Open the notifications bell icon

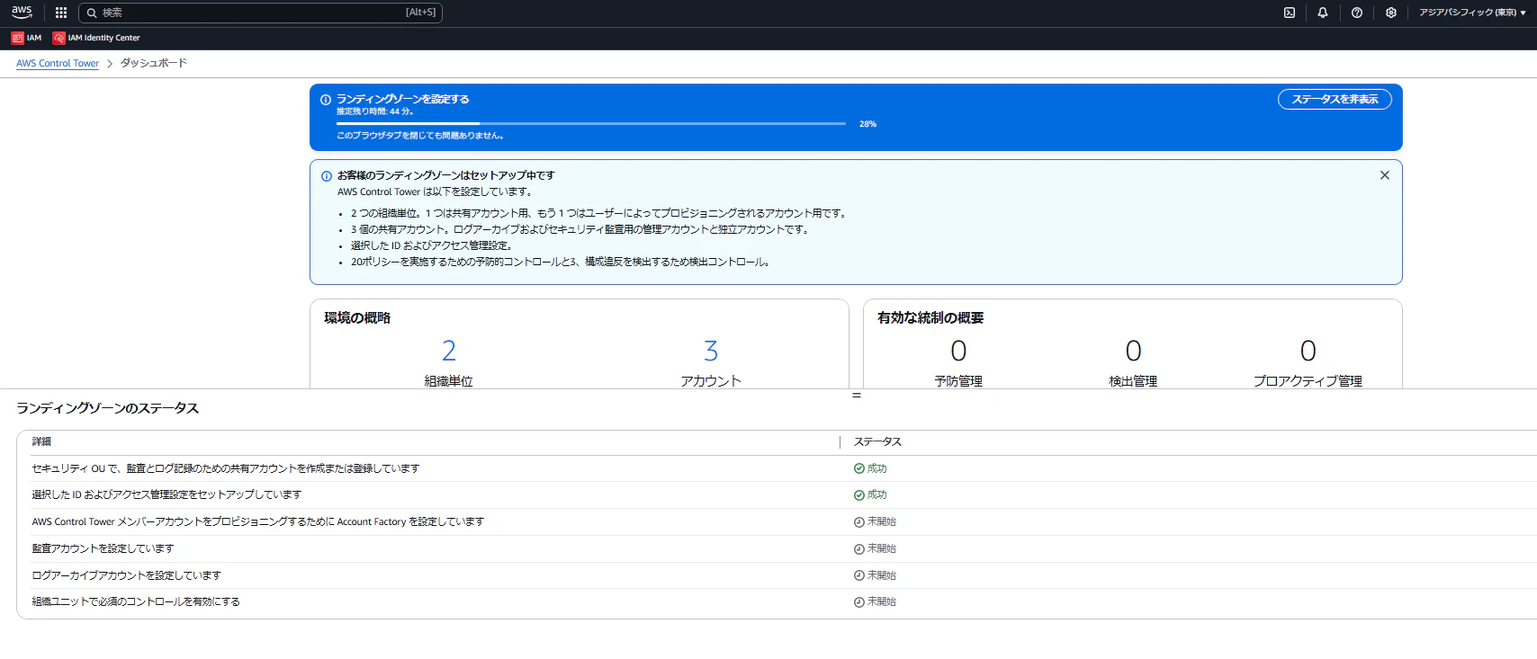pyautogui.click(x=1323, y=13)
